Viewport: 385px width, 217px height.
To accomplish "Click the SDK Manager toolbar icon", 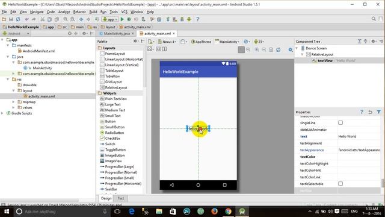I will pos(182,19).
